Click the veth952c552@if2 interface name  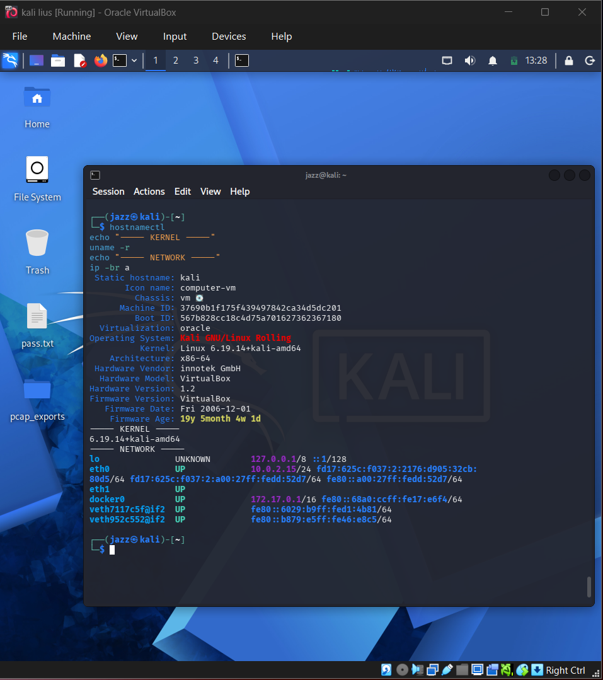coord(127,519)
